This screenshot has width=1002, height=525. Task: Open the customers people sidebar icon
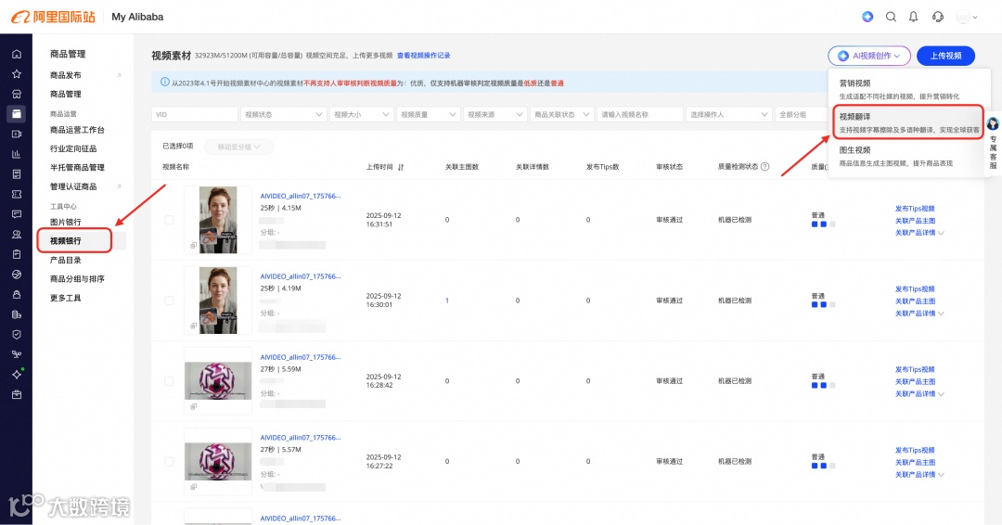pyautogui.click(x=17, y=235)
